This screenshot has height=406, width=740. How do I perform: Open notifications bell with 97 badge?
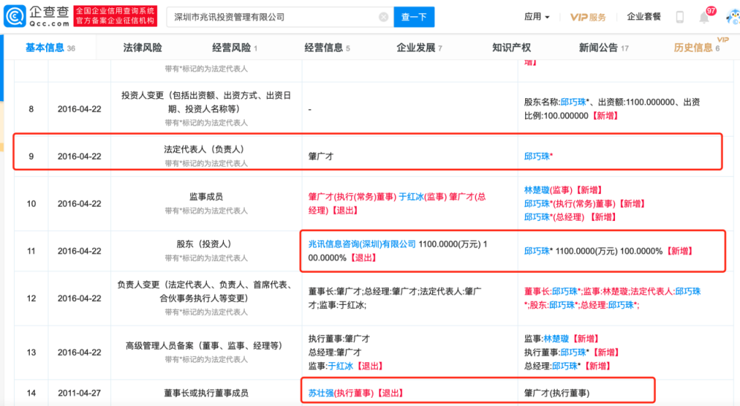coord(704,18)
